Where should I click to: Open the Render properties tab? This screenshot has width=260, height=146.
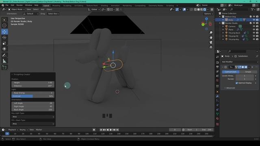217,62
